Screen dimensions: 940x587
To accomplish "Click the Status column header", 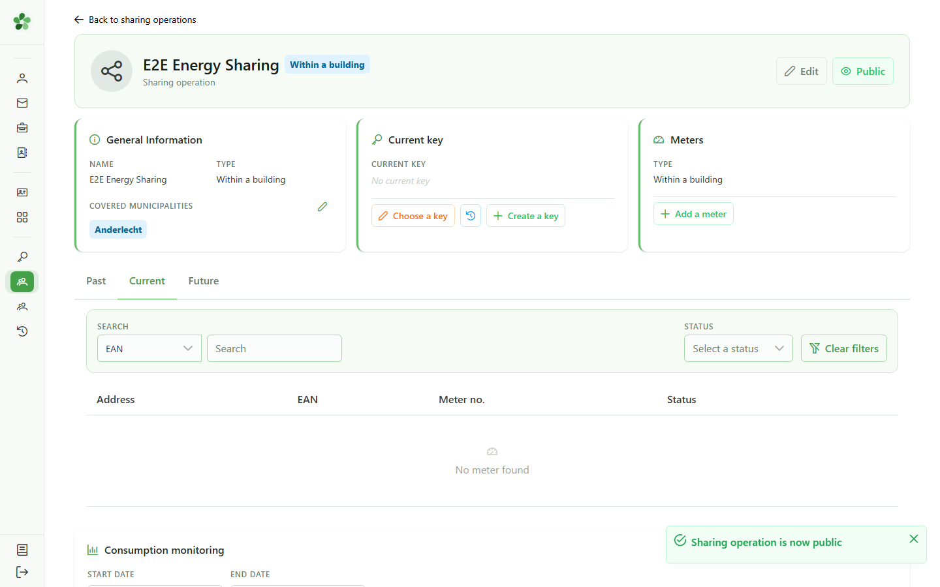I will click(x=681, y=400).
